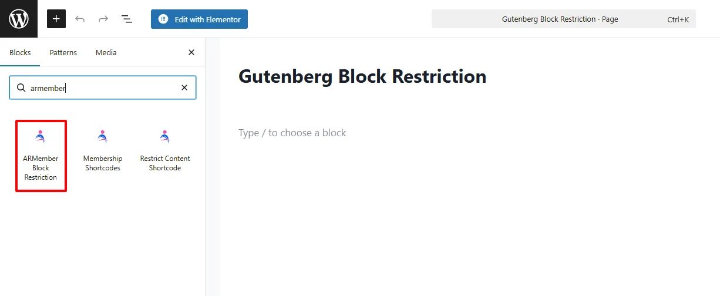Insert the ARMember Block Restriction block
Image resolution: width=720 pixels, height=296 pixels.
[x=41, y=156]
